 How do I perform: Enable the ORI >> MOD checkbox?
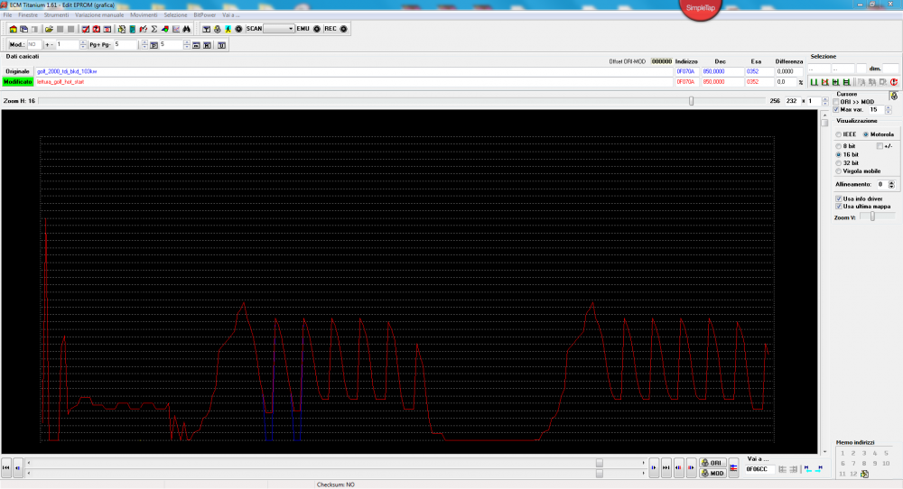(x=836, y=102)
